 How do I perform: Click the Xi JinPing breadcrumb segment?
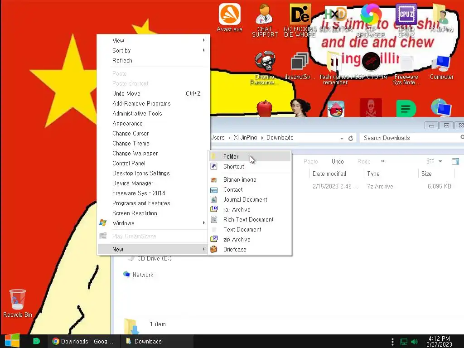point(245,138)
